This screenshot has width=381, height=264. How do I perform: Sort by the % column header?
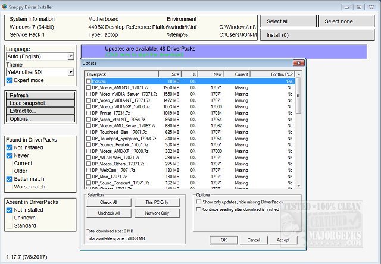click(190, 74)
